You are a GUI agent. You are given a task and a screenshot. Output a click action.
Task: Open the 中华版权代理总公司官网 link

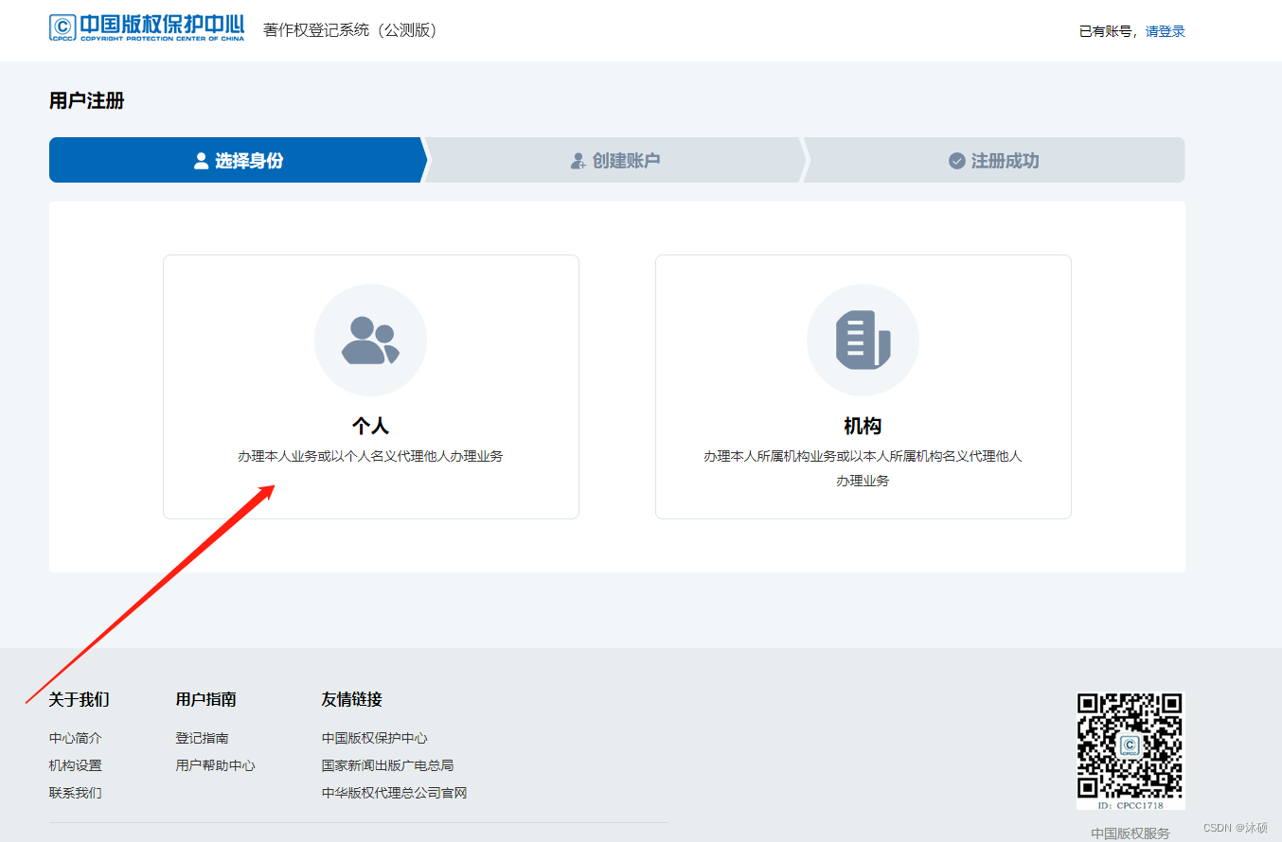393,793
